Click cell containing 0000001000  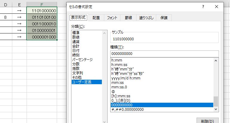click(x=42, y=37)
